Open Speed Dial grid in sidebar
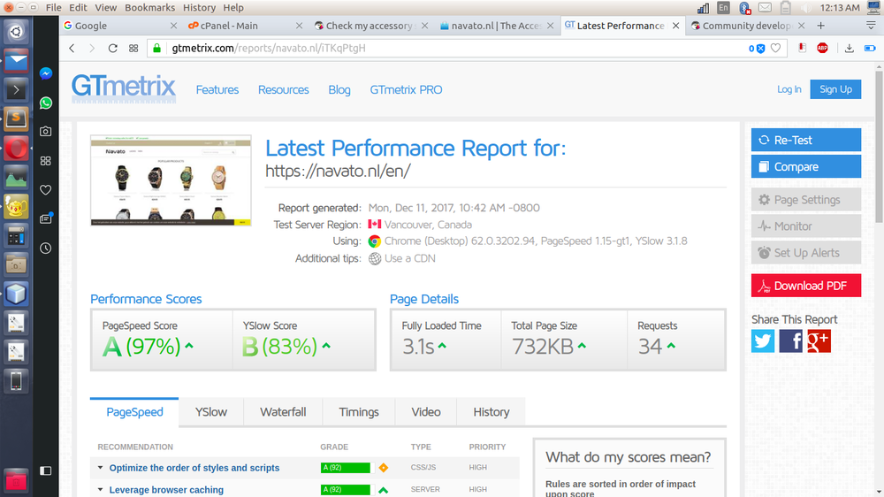Image resolution: width=884 pixels, height=497 pixels. (x=46, y=161)
